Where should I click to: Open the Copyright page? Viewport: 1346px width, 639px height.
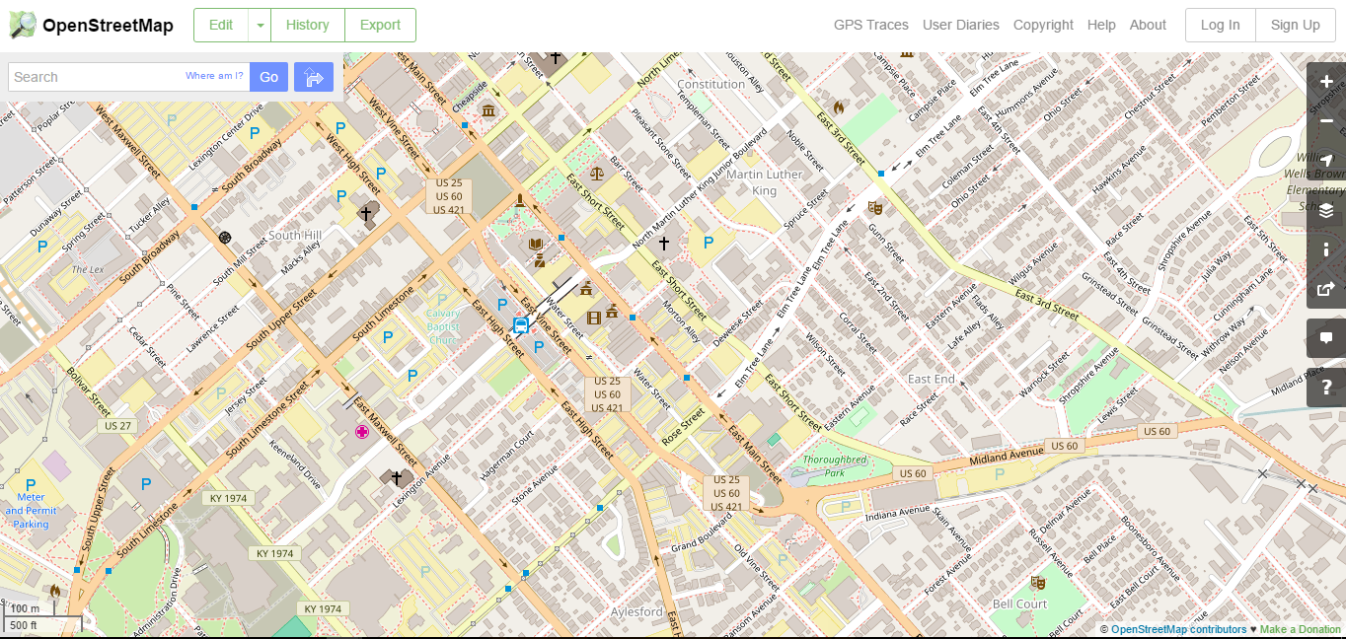tap(1043, 26)
